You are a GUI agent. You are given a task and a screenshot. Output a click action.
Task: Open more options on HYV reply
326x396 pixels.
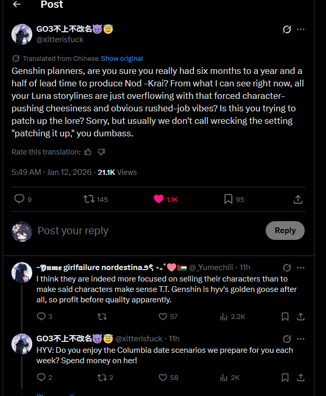tap(301, 339)
